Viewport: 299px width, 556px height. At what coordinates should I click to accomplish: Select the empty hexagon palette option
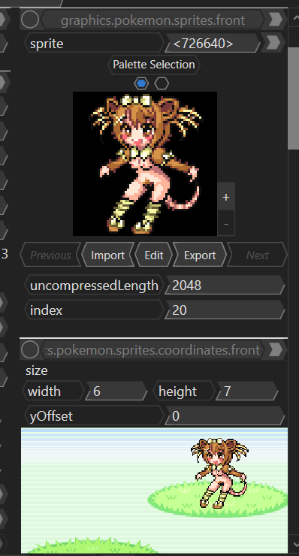click(162, 83)
